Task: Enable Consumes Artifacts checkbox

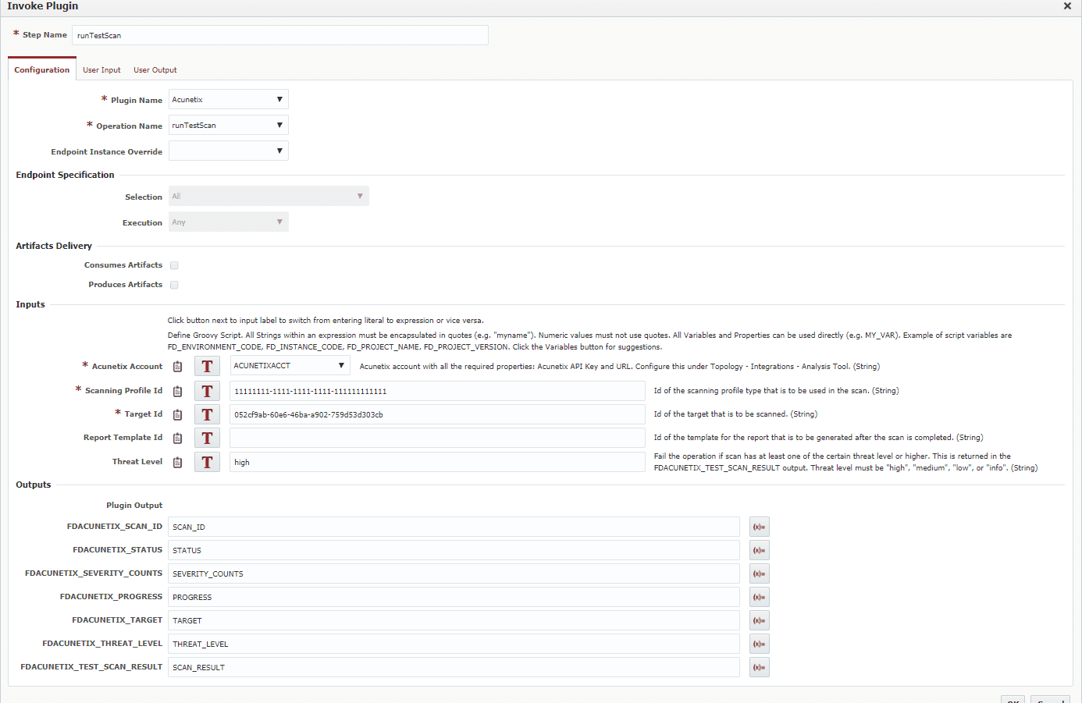Action: (174, 265)
